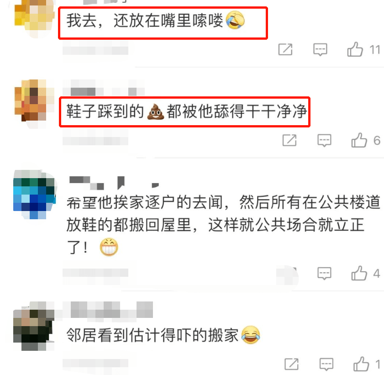The height and width of the screenshot is (375, 384).
Task: Open the dark gray pixelated avatar profile
Action: click(x=34, y=326)
